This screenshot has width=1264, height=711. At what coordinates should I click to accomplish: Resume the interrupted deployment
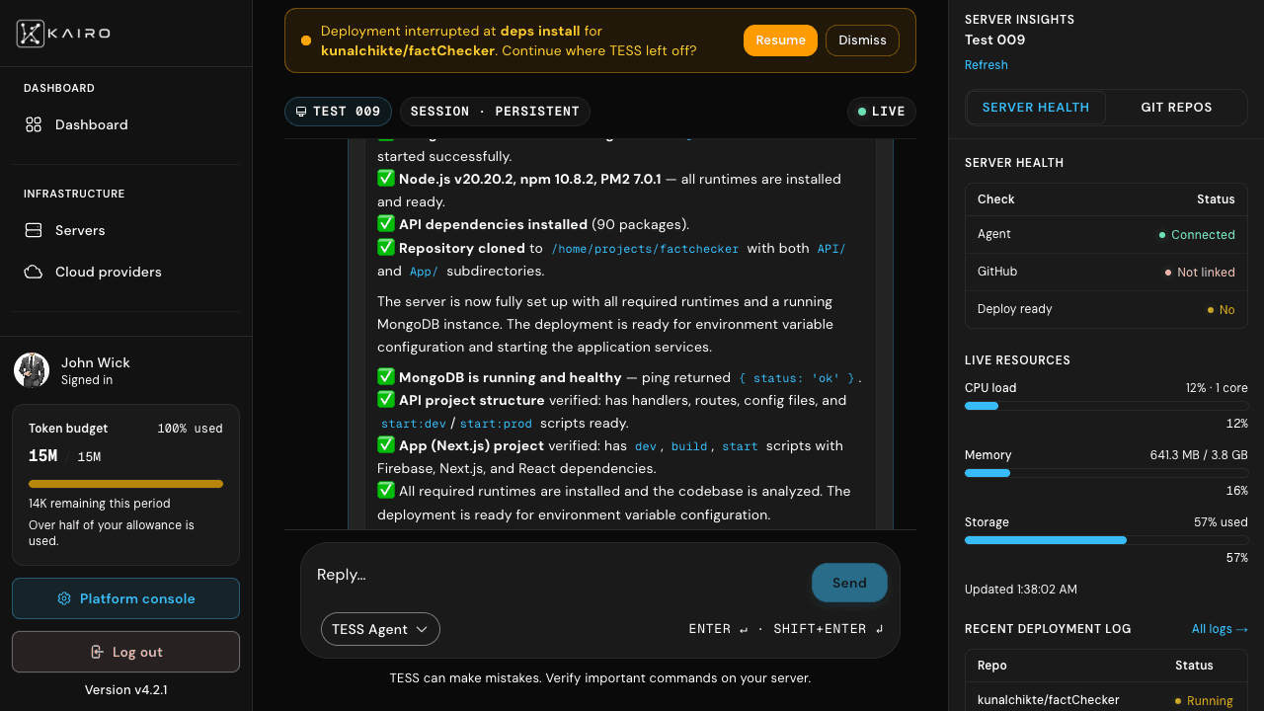pos(780,40)
